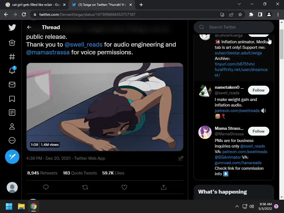Open the Messages envelope icon
Image resolution: width=284 pixels, height=213 pixels.
pyautogui.click(x=12, y=85)
